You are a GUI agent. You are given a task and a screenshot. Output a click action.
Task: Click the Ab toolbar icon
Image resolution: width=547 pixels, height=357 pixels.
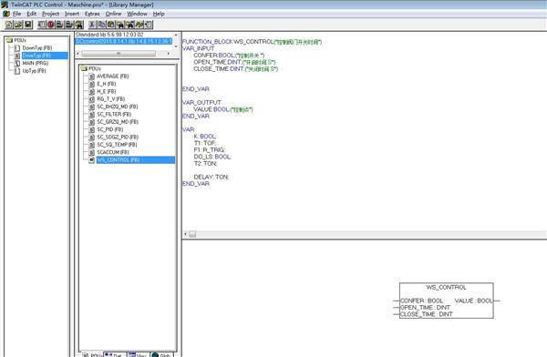pos(139,25)
